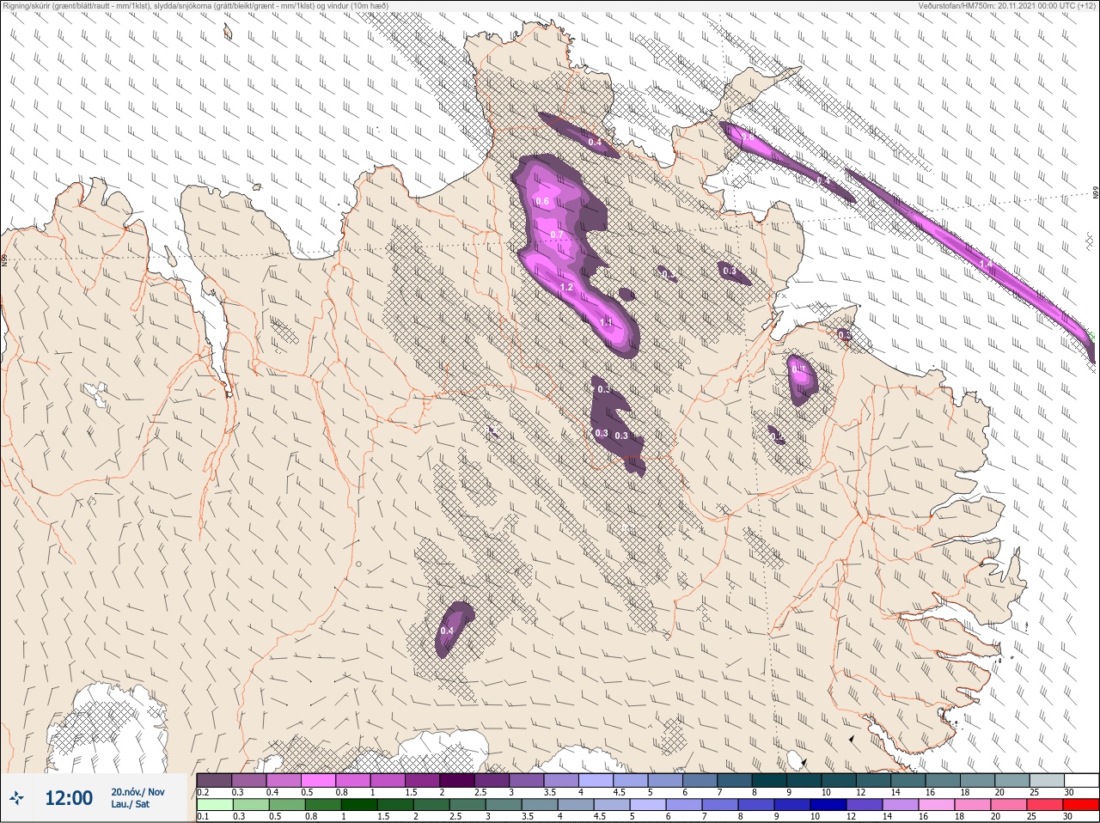Select the white swatch ending the top legend row
This screenshot has height=823, width=1100.
coord(1080,780)
